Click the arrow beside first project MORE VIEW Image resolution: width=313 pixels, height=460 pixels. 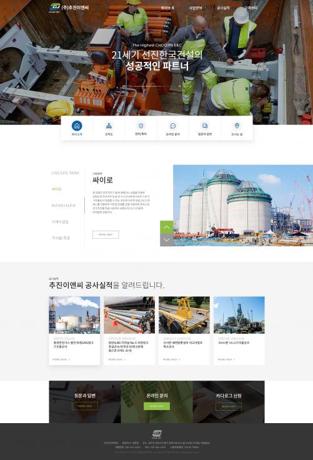pyautogui.click(x=69, y=359)
